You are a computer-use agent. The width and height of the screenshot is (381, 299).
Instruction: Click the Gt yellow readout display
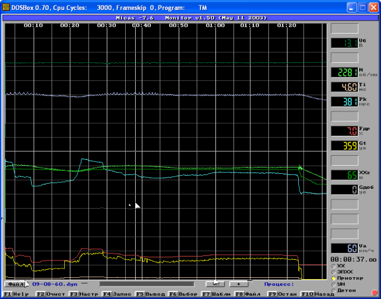pyautogui.click(x=344, y=146)
